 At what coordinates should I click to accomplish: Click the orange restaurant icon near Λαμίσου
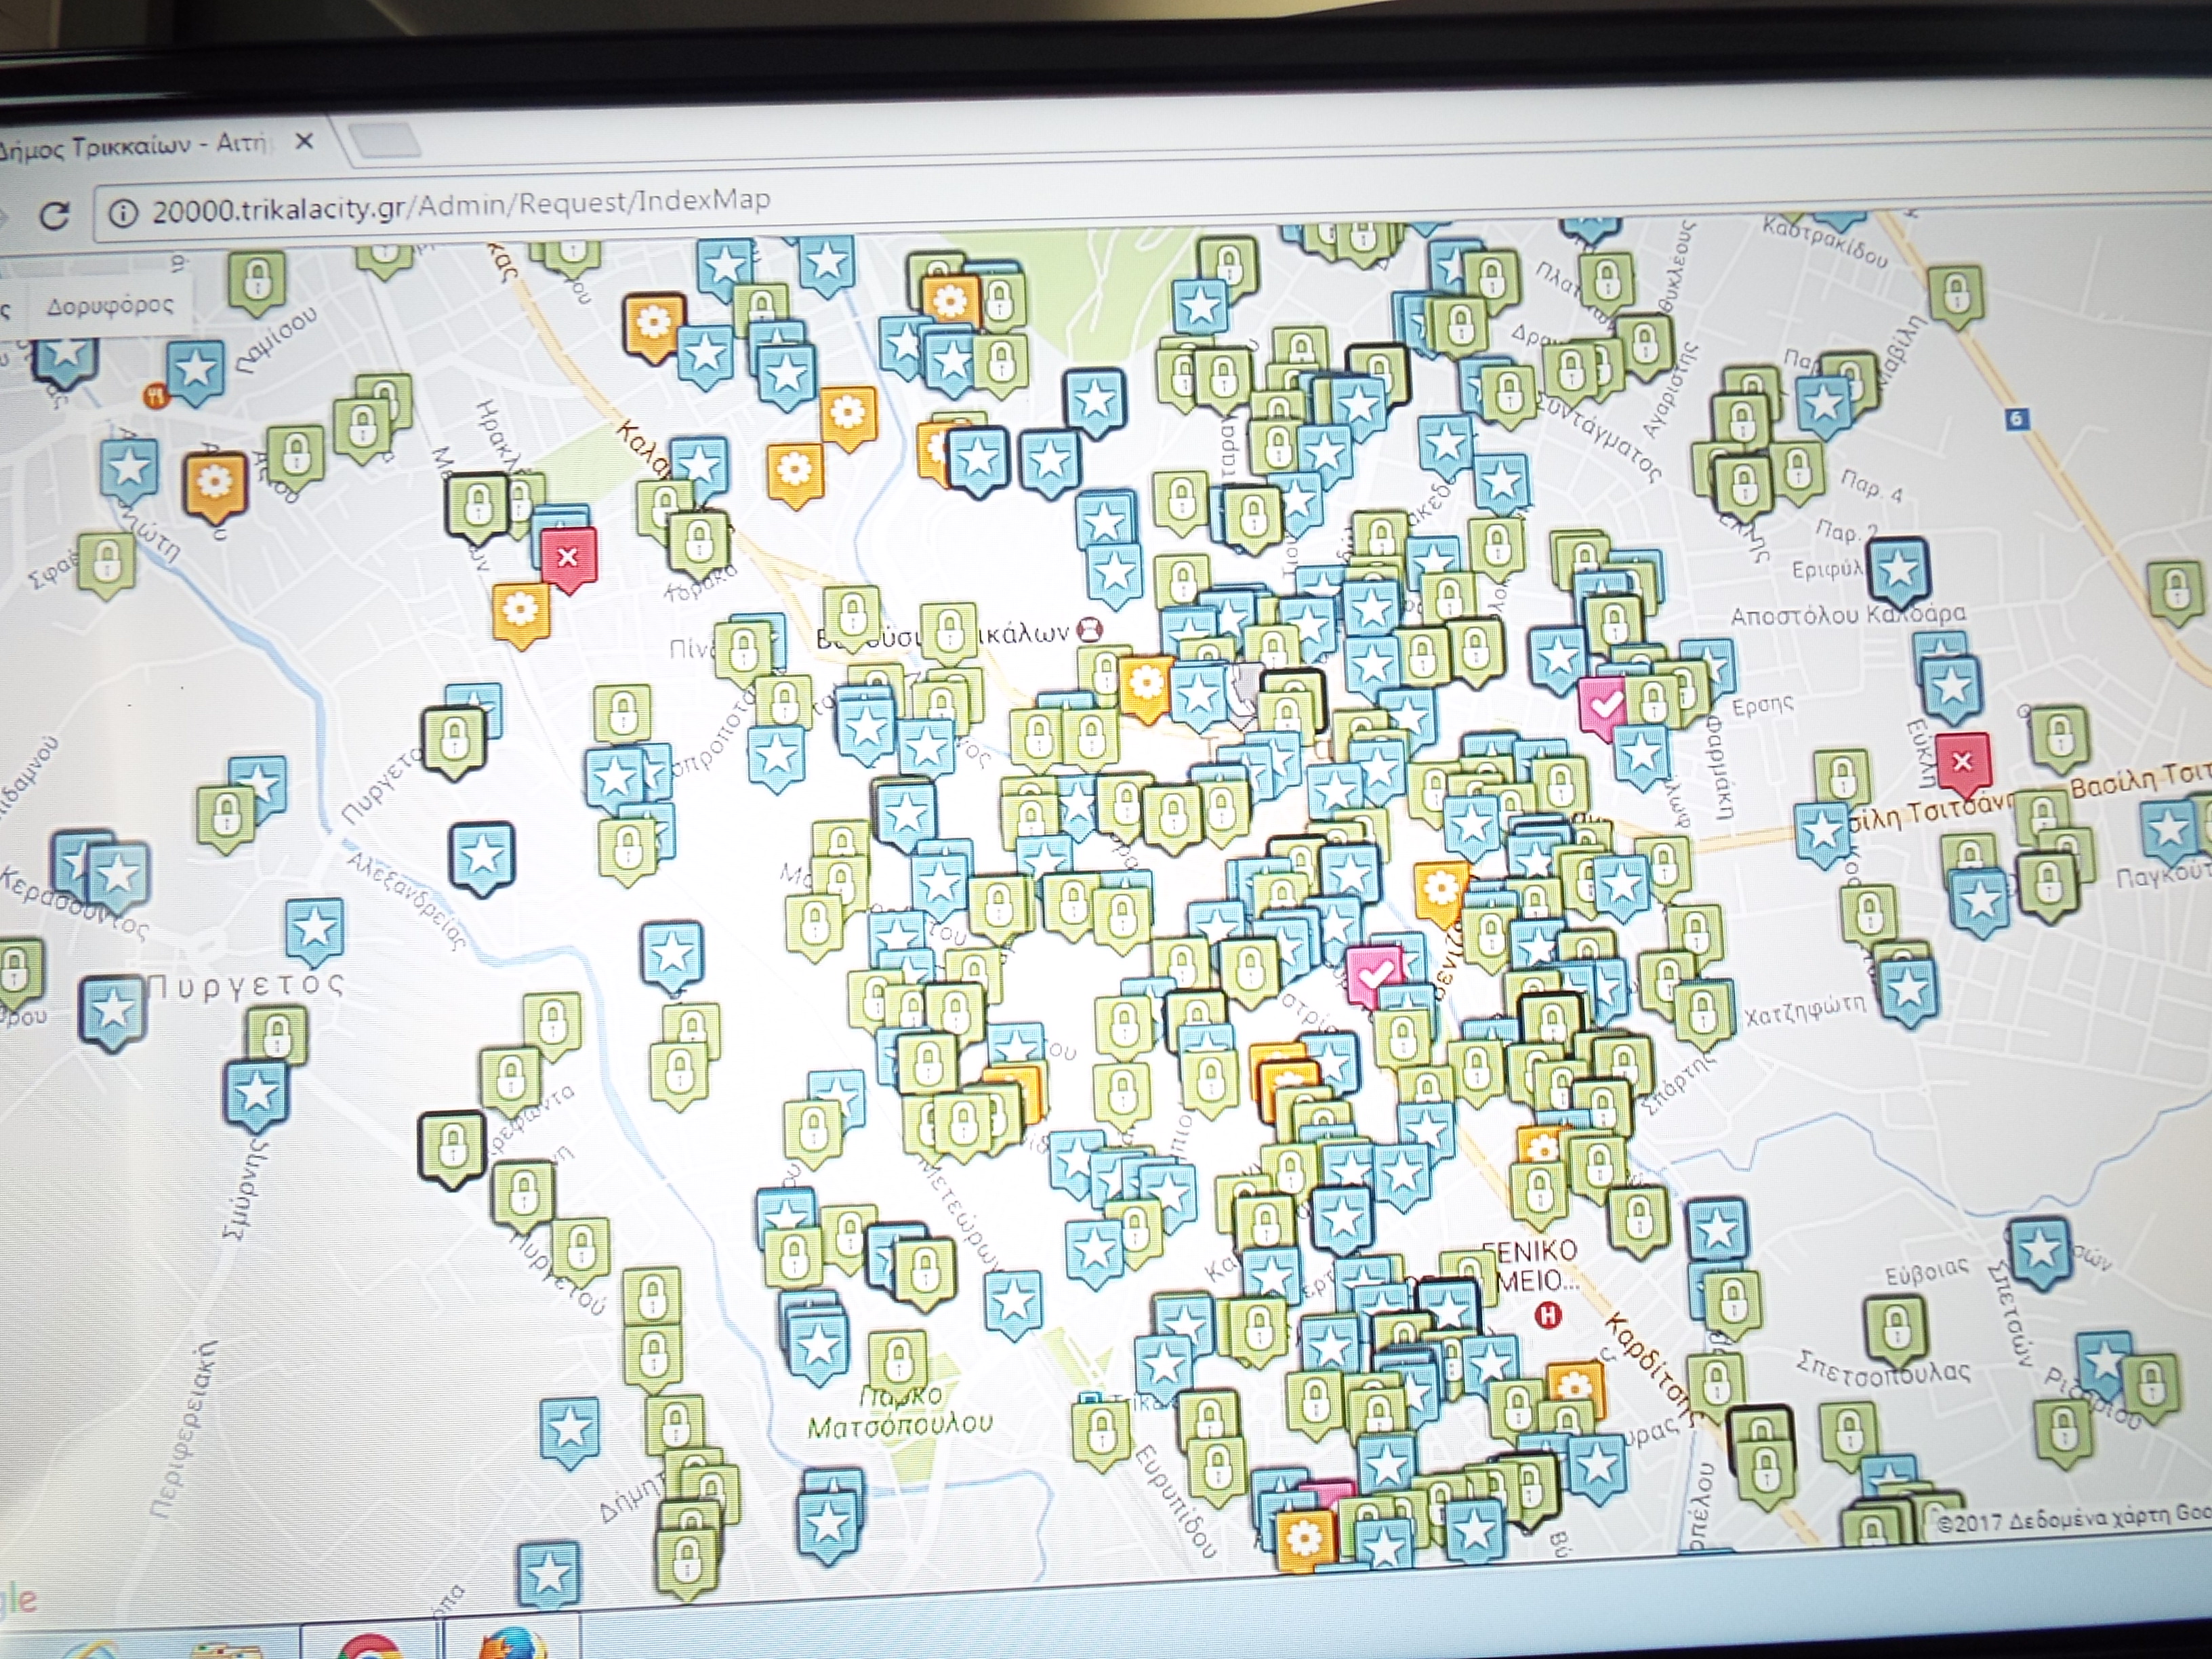pyautogui.click(x=154, y=396)
